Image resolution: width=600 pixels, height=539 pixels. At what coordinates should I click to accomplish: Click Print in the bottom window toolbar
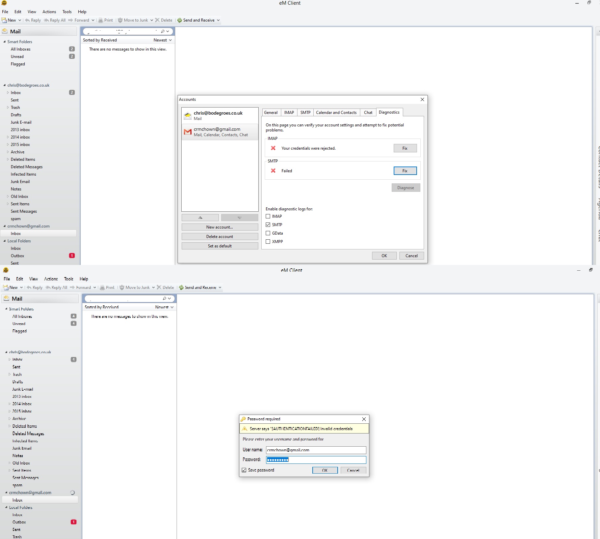click(107, 288)
